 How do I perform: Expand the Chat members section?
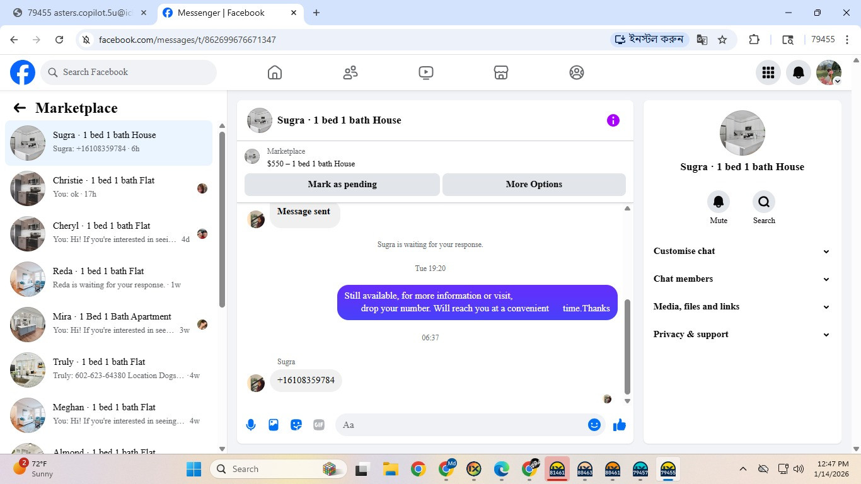click(742, 279)
